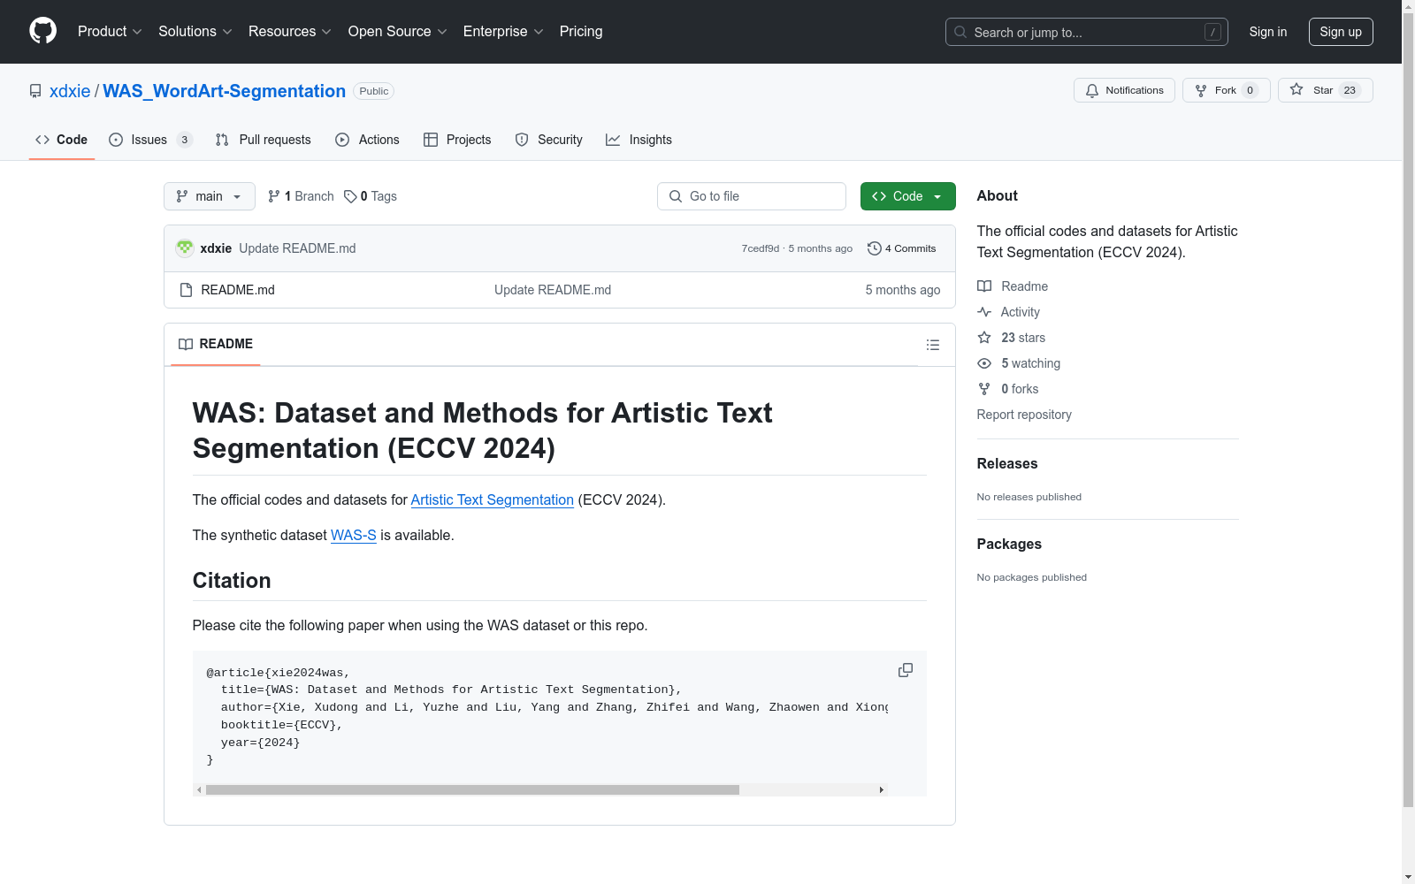The height and width of the screenshot is (884, 1415).
Task: Click the fork icon beside 0 forks
Action: click(984, 389)
